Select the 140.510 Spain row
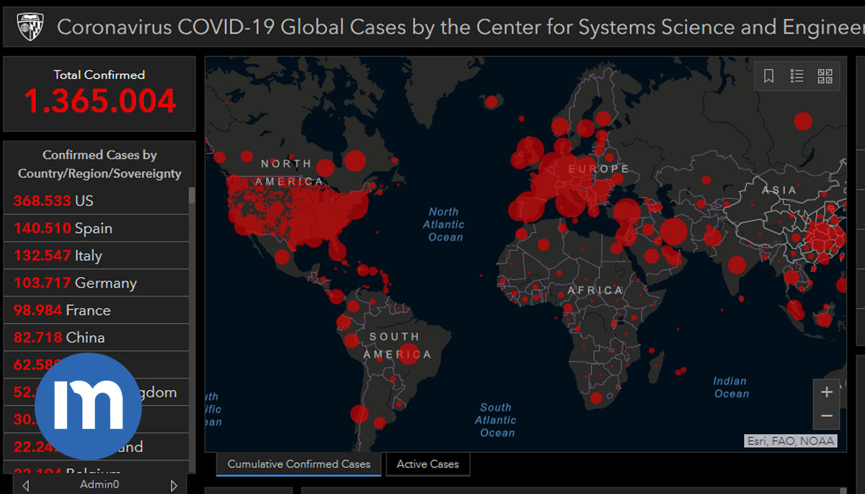The height and width of the screenshot is (494, 865). coord(96,228)
